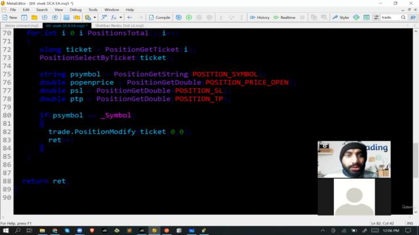Click the taskbar clock showing 12:06 PM
Image resolution: width=419 pixels, height=235 pixels.
(x=391, y=230)
